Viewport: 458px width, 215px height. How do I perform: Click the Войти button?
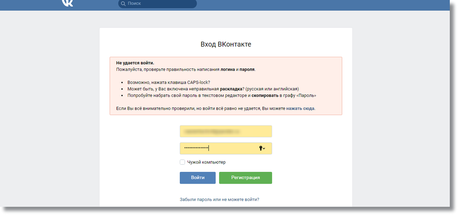tap(198, 178)
